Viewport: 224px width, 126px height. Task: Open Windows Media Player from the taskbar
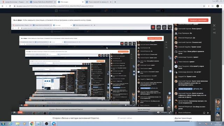pyautogui.click(x=25, y=124)
